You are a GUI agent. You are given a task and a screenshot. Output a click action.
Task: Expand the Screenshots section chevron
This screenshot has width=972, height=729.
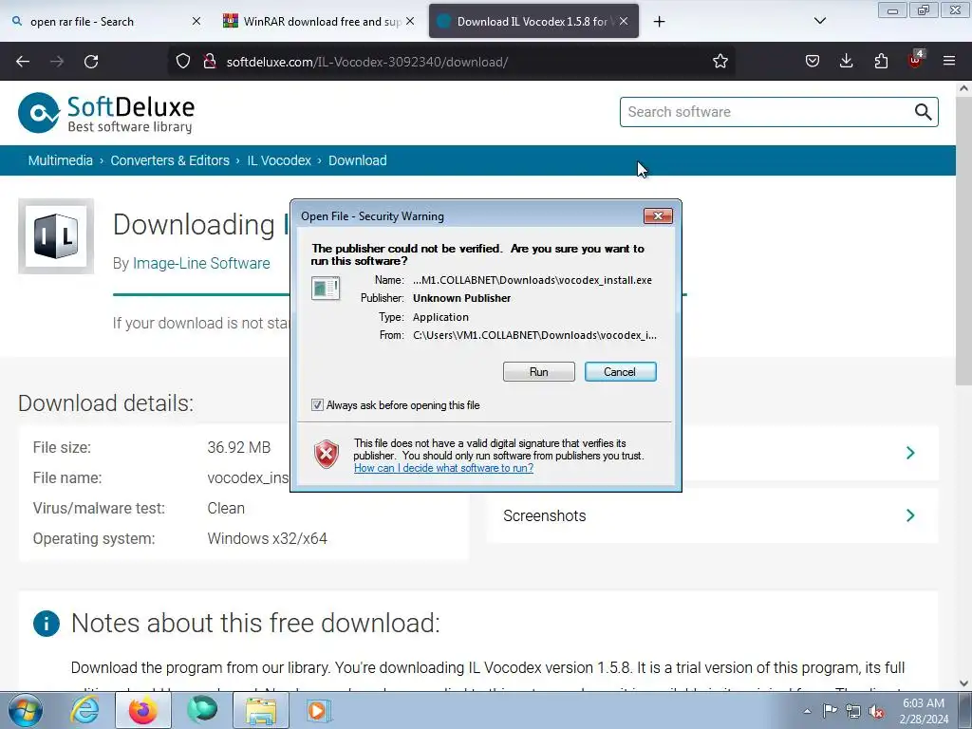(910, 515)
